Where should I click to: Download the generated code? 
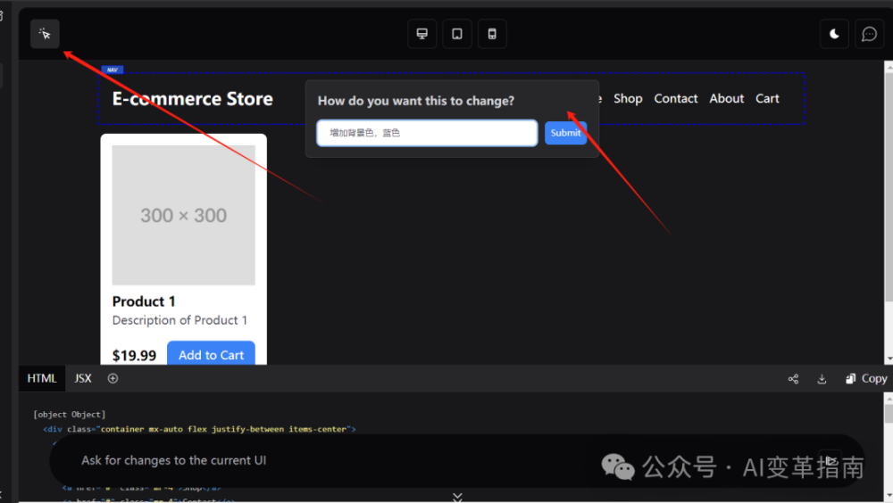(x=822, y=379)
